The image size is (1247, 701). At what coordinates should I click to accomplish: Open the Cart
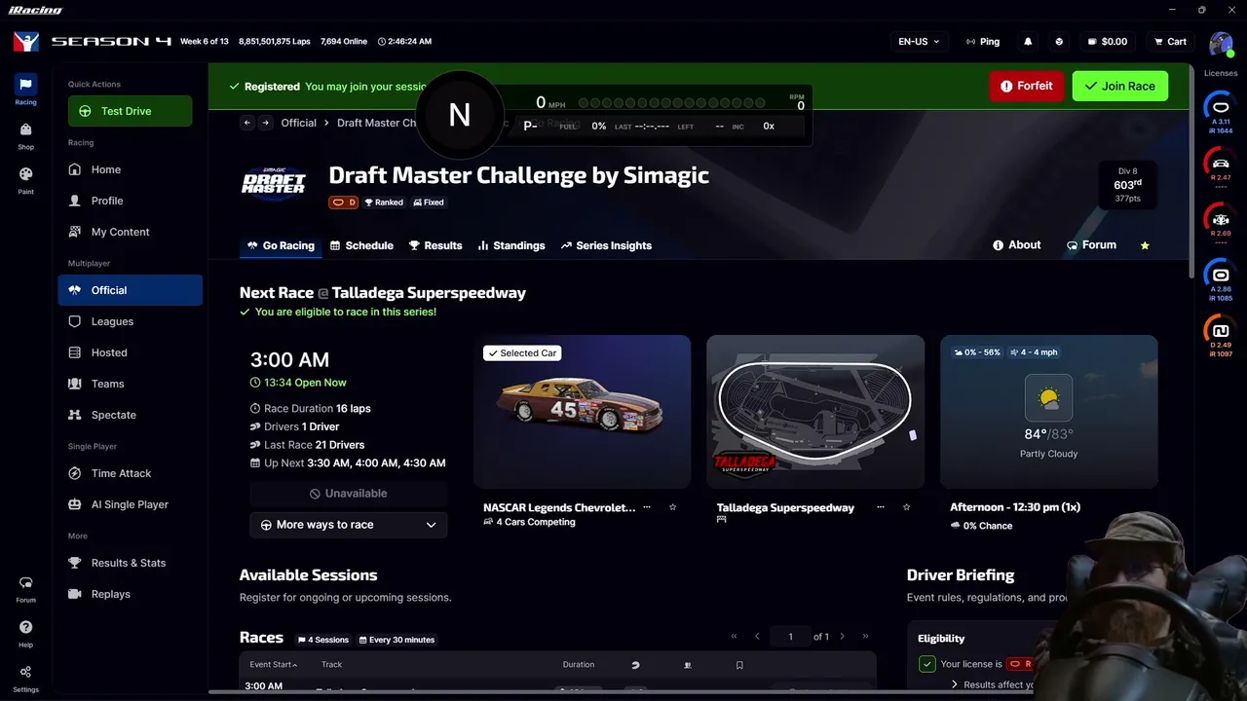[1170, 42]
